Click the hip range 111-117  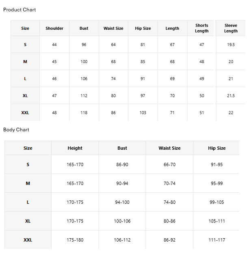point(217,240)
